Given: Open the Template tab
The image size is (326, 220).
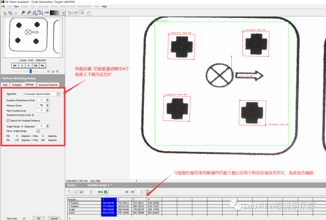Looking at the screenshot, I should [17, 85].
